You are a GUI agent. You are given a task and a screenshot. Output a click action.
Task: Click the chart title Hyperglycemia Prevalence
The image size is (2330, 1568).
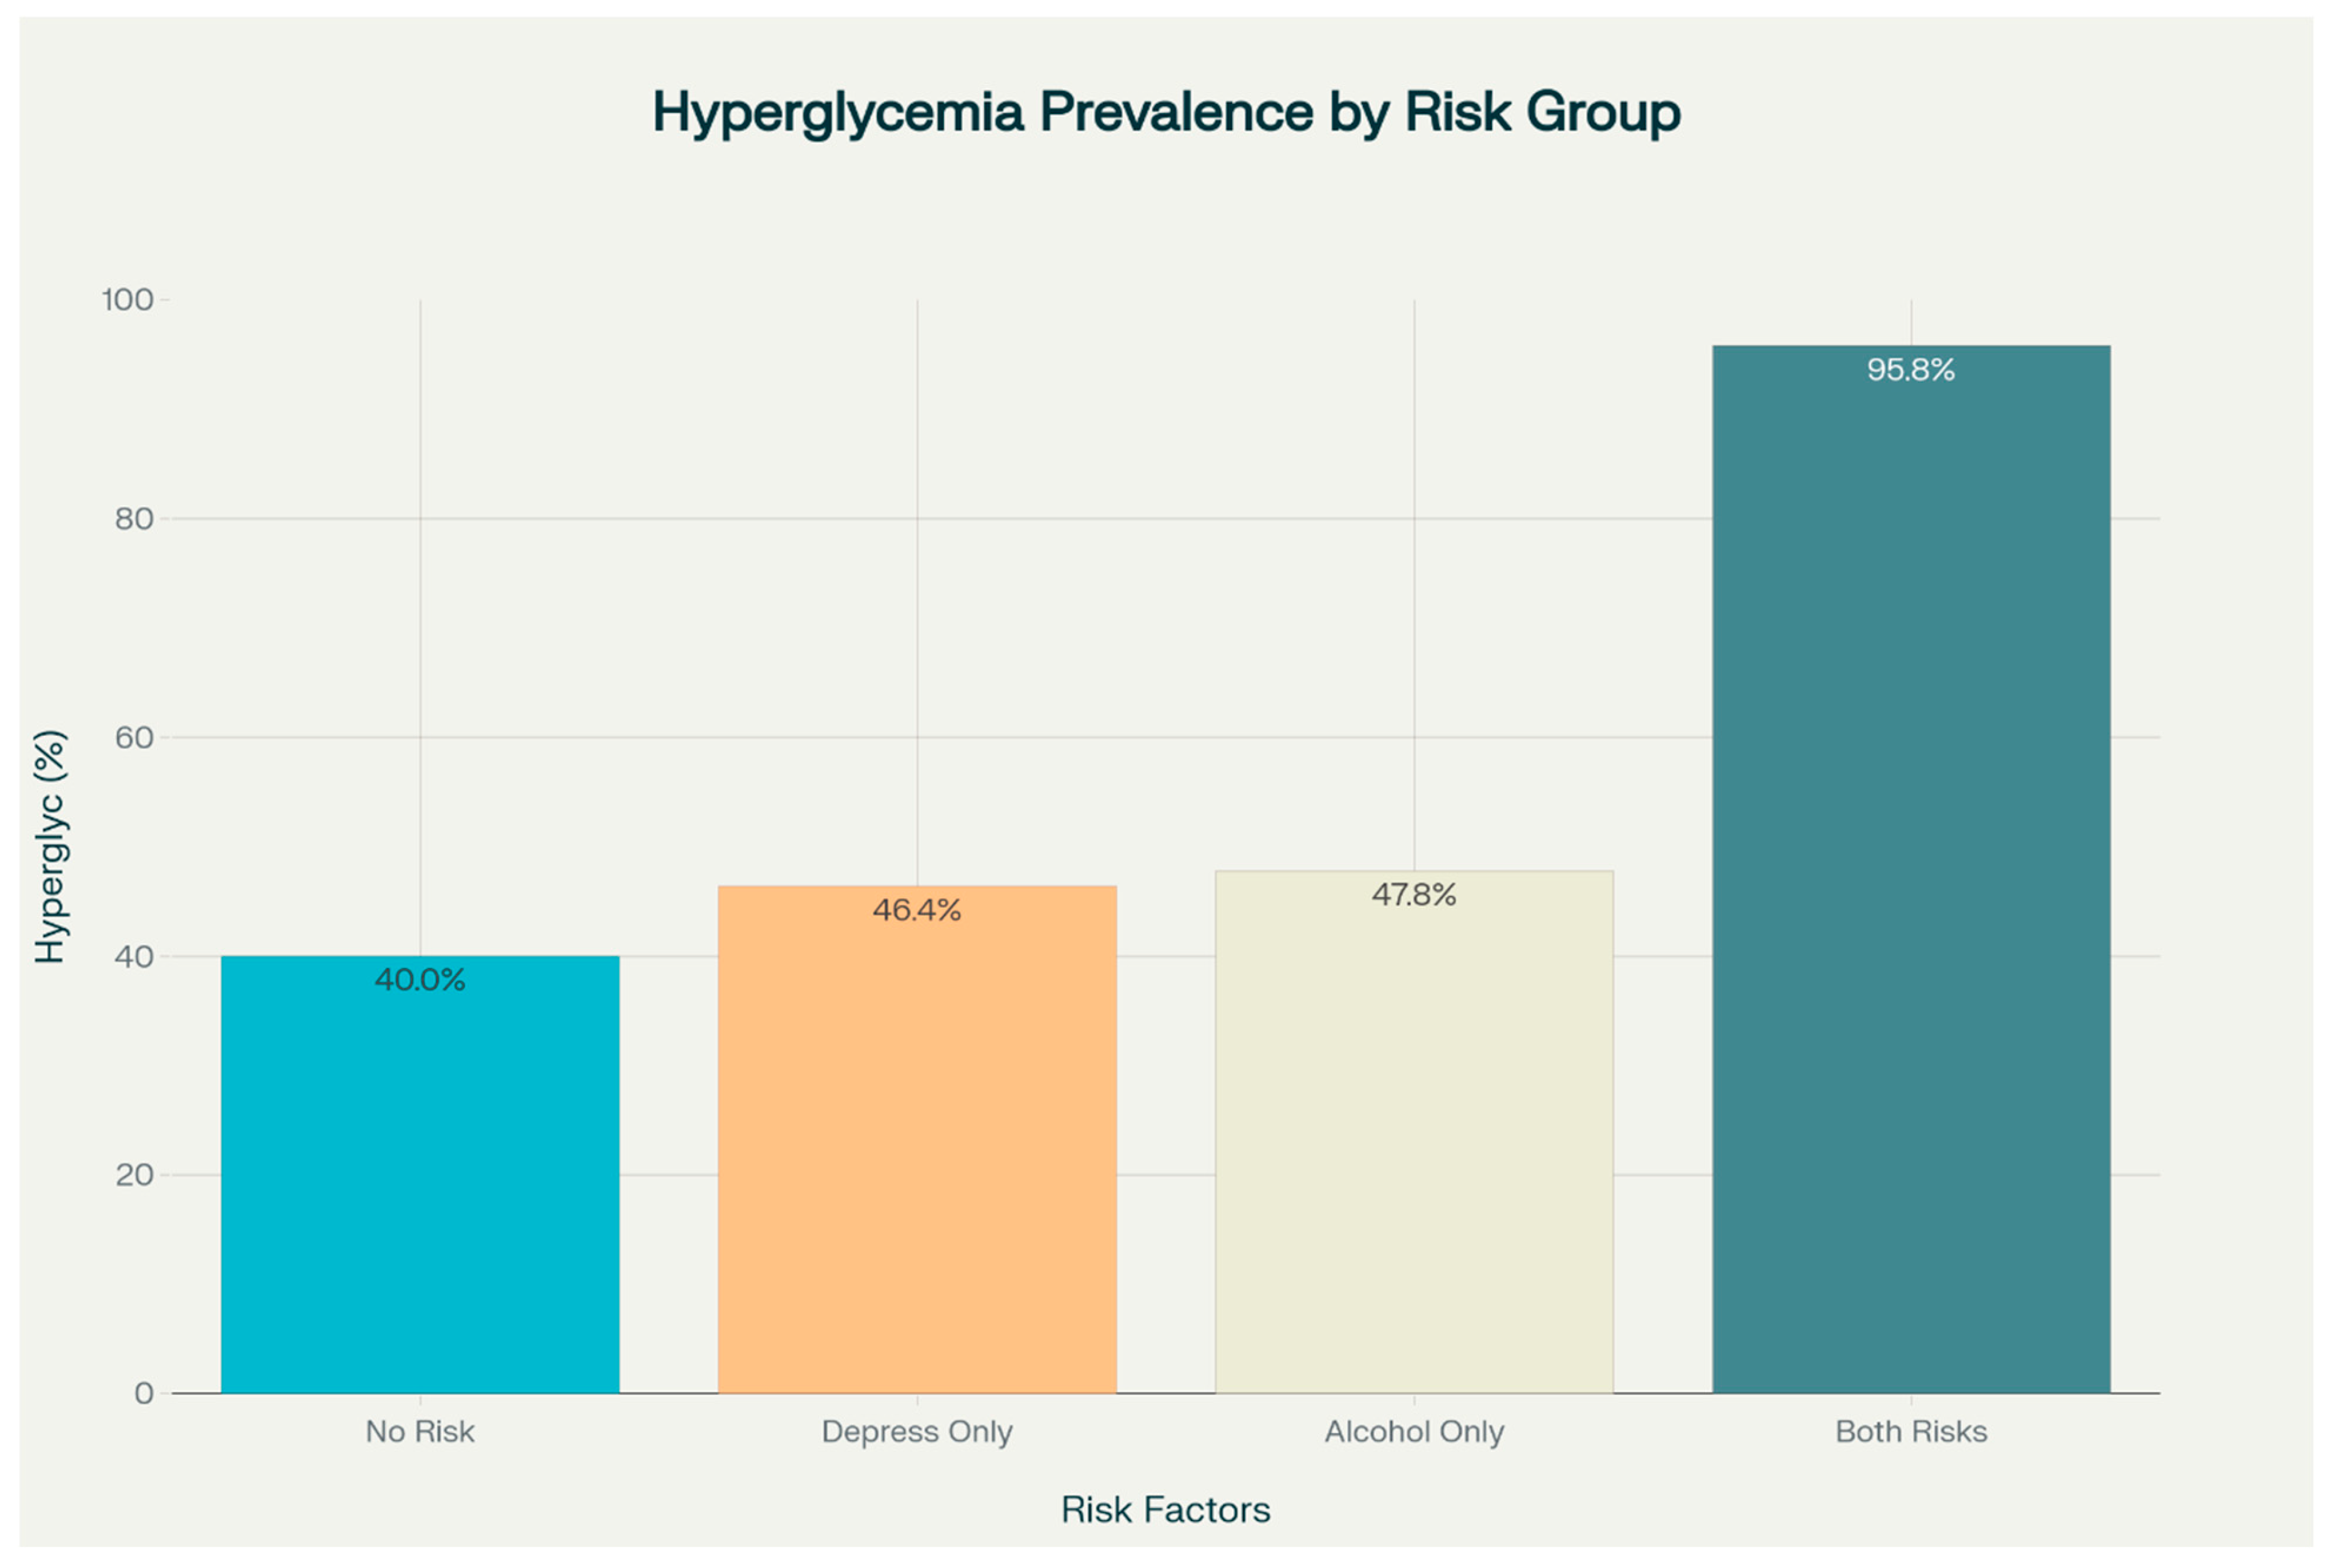click(x=1166, y=111)
